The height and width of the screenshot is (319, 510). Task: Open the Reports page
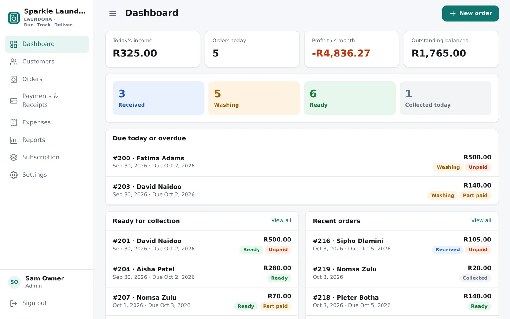pos(47,140)
